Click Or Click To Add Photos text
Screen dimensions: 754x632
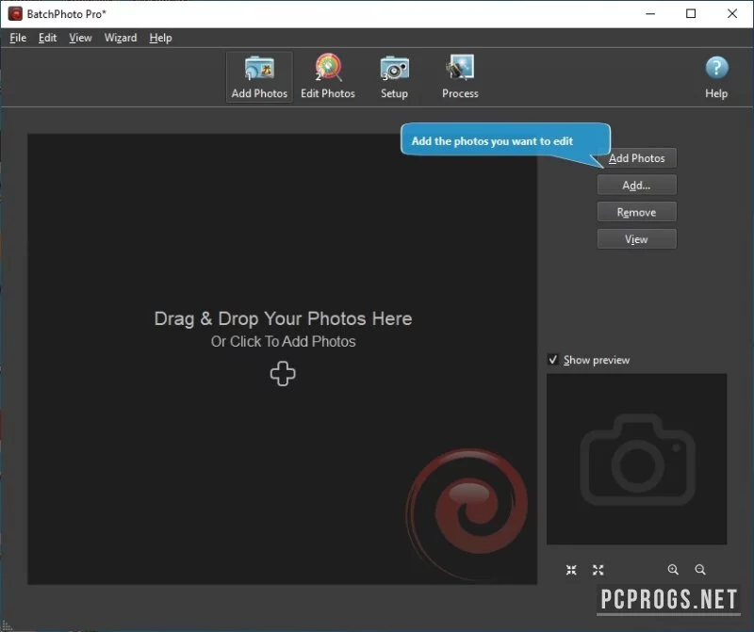click(284, 341)
